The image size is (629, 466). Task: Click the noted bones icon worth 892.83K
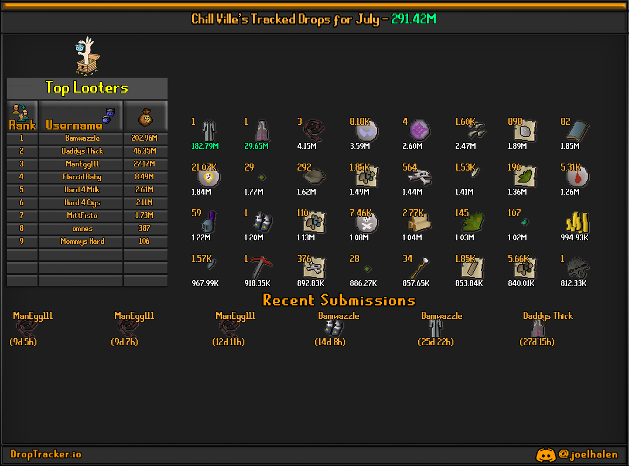click(x=314, y=268)
